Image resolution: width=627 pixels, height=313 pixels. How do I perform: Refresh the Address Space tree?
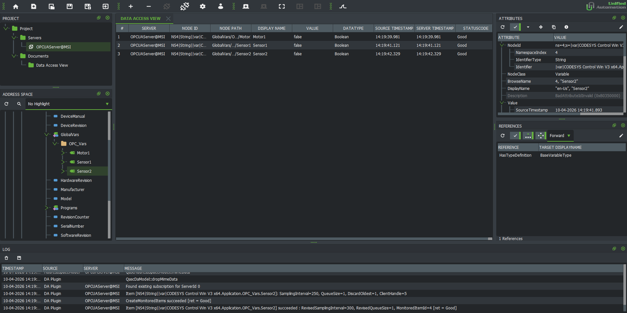6,104
